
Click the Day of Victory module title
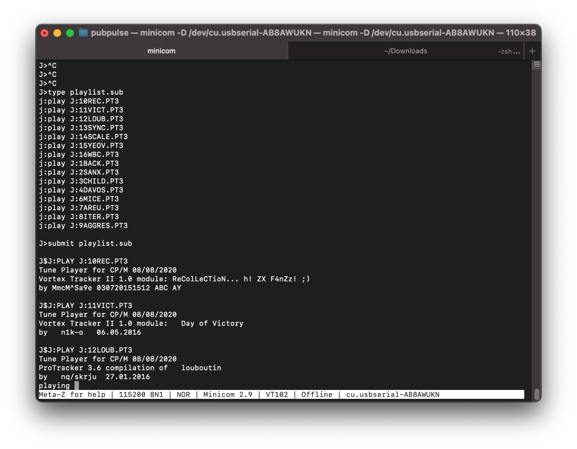(212, 324)
